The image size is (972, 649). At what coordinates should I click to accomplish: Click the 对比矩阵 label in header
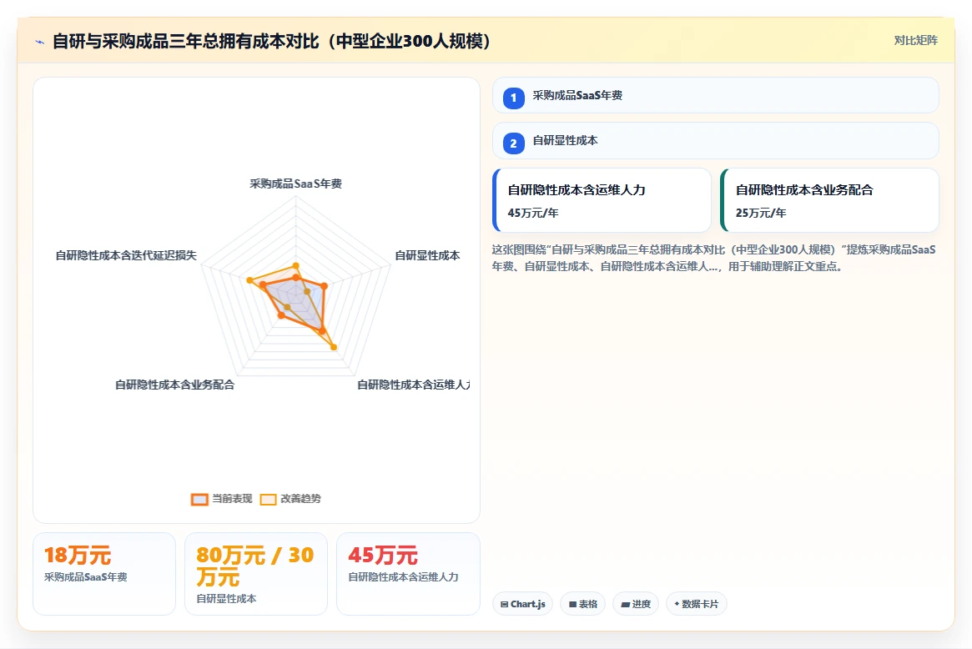[x=915, y=40]
